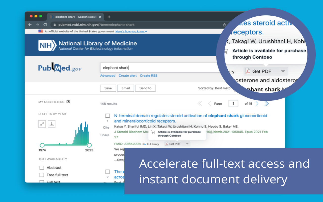Click the "J Steroid Biochem Mol" journal text

click(x=131, y=132)
